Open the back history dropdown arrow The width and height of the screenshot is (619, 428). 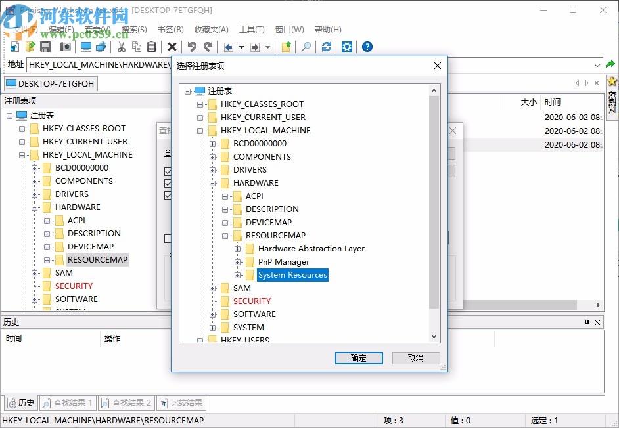point(241,47)
